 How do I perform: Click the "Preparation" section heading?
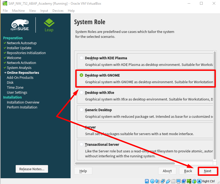(13, 38)
